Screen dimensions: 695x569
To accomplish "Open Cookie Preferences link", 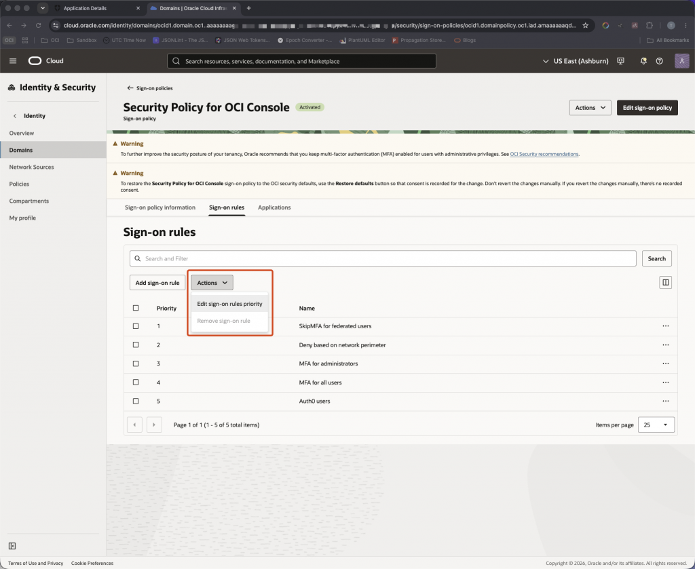I will click(92, 564).
